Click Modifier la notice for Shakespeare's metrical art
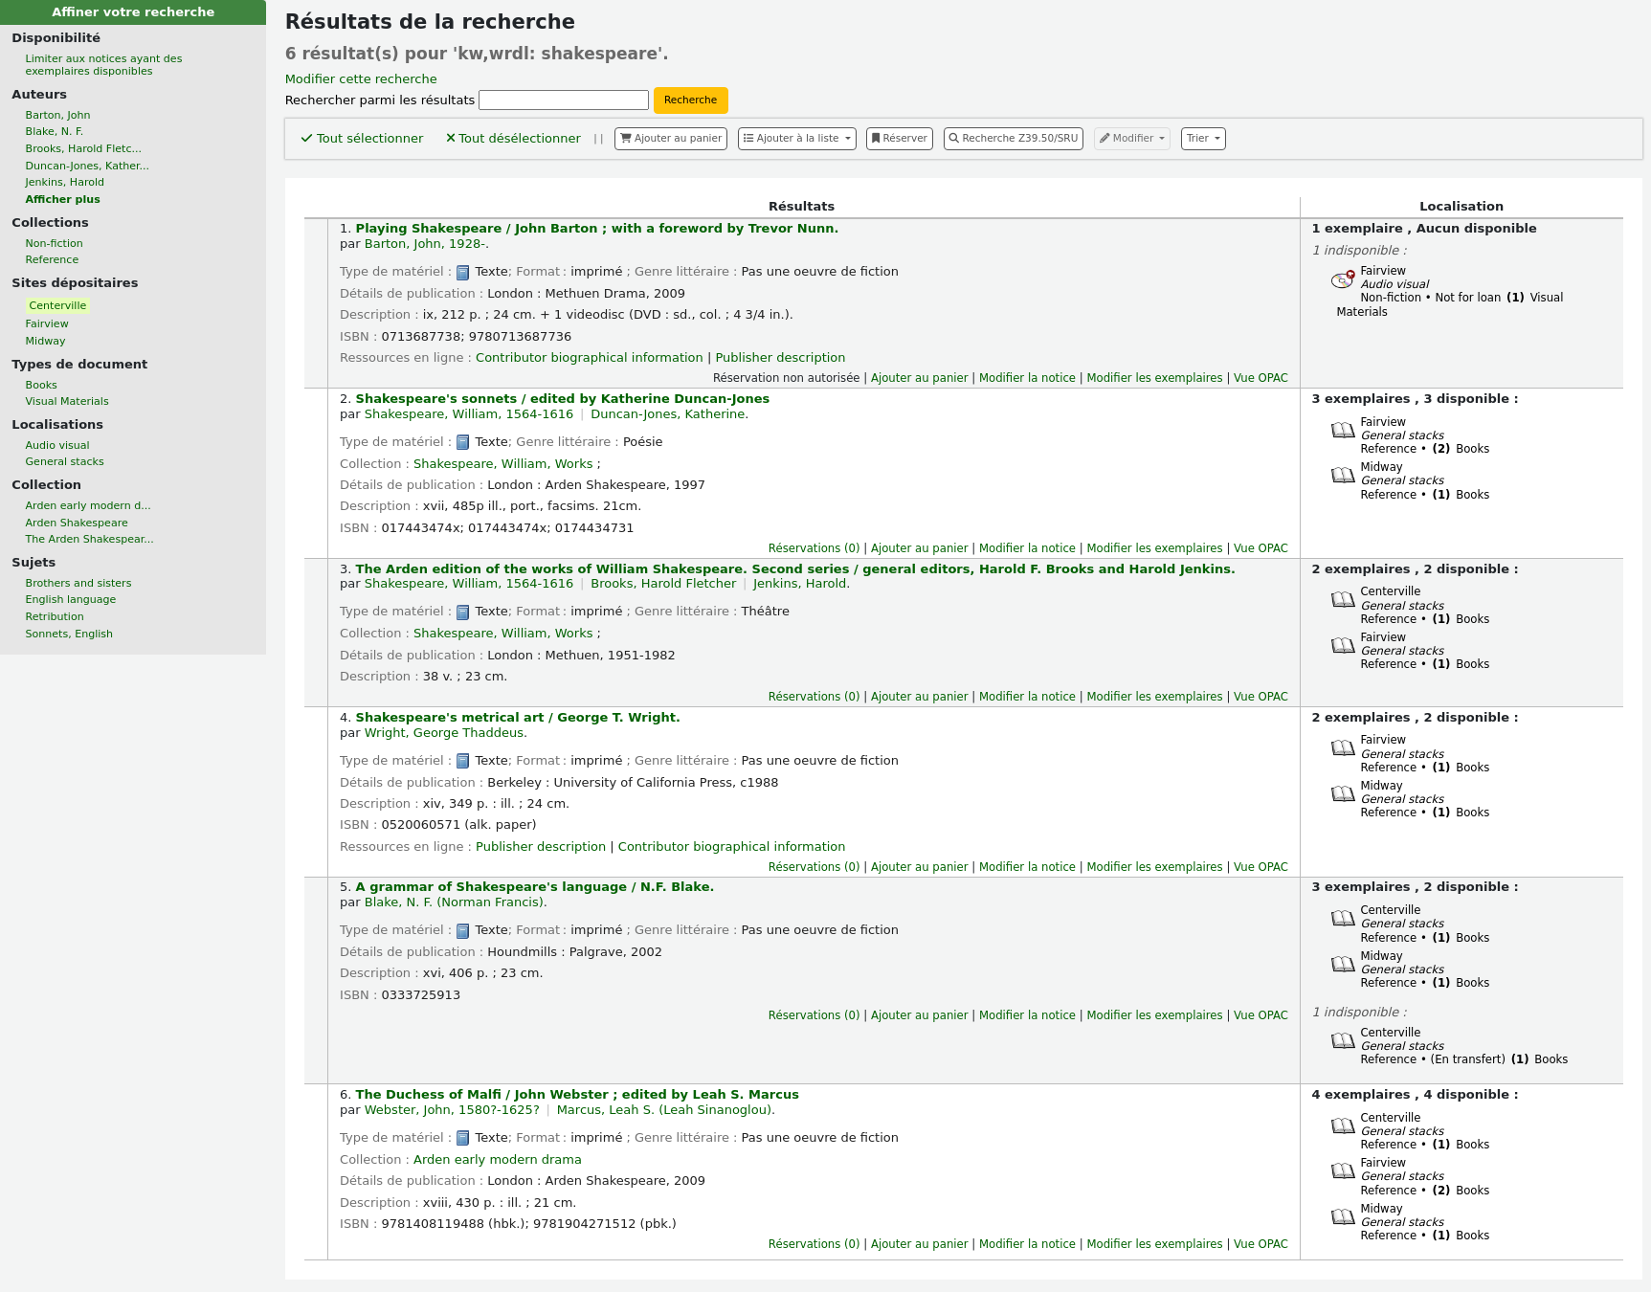The image size is (1651, 1292). tap(1027, 867)
